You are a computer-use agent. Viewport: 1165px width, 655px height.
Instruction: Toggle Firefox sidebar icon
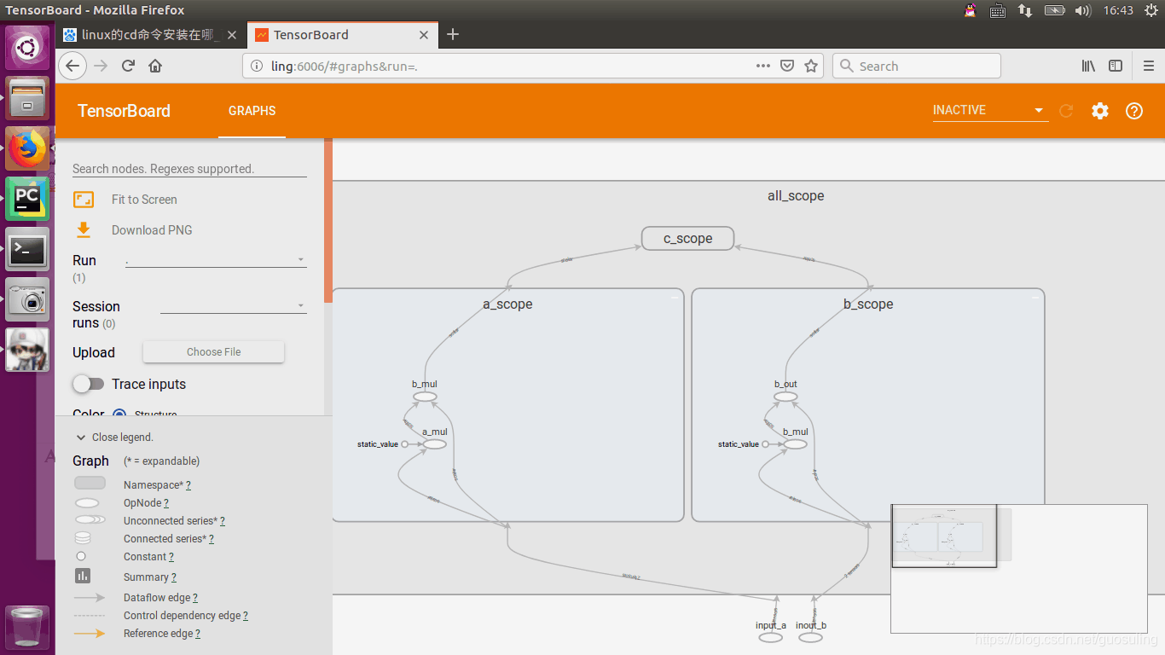[x=1116, y=66]
